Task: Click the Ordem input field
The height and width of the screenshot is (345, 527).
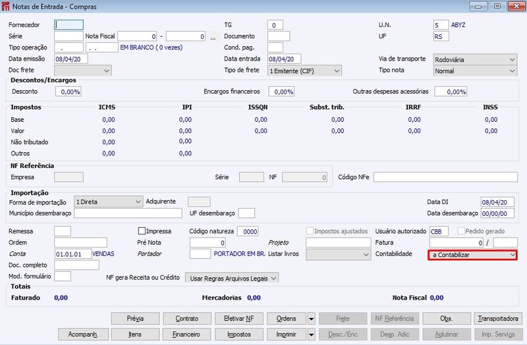Action: 80,242
